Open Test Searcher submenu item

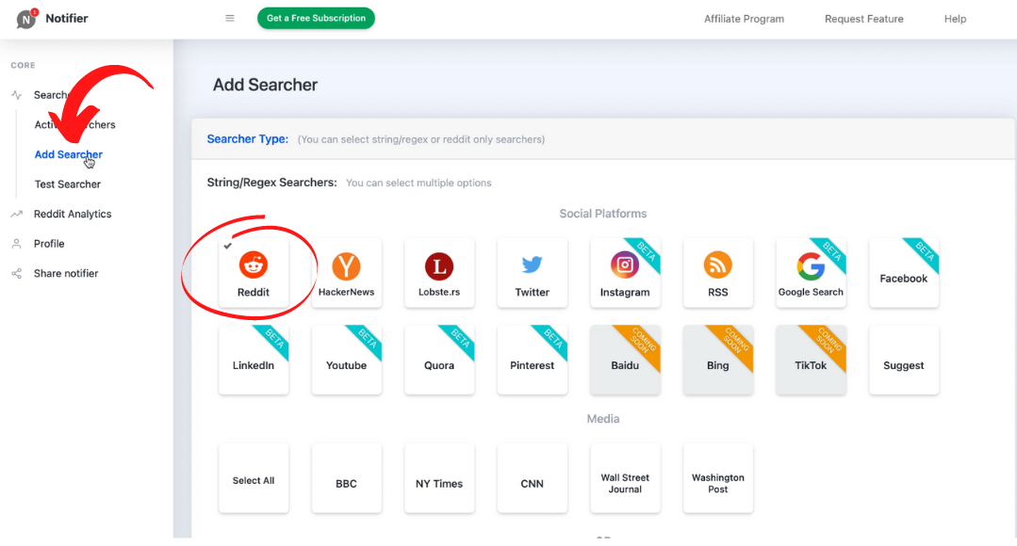point(68,185)
